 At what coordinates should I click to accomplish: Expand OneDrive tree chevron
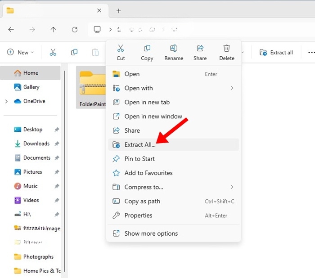tap(6, 101)
